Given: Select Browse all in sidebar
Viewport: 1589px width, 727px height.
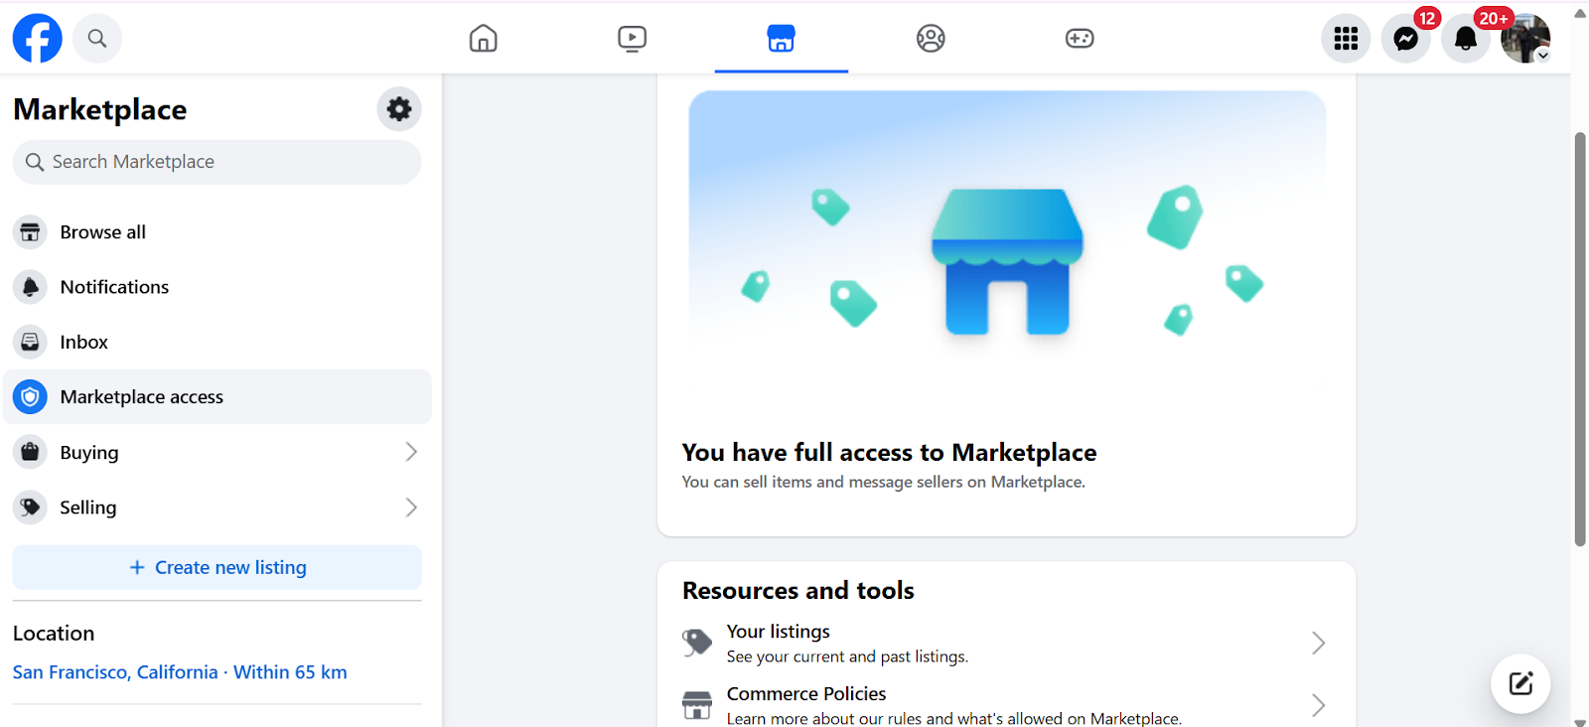Looking at the screenshot, I should pyautogui.click(x=217, y=232).
